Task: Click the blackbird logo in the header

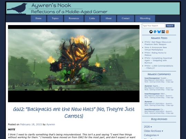Action: (17, 8)
